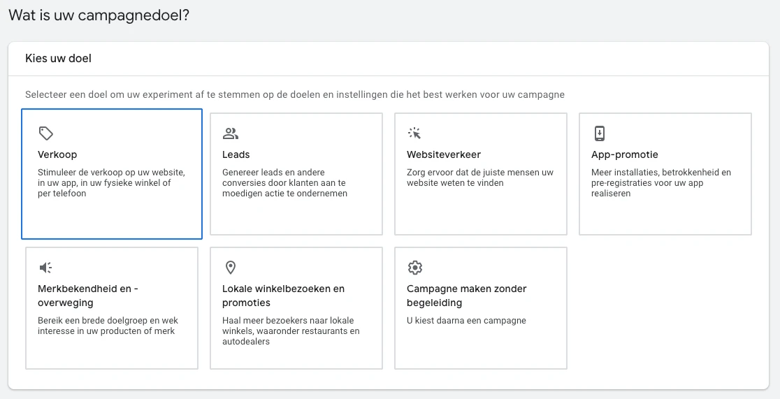The height and width of the screenshot is (399, 780).
Task: Click the 'Genereer leads en andere conversies' description
Action: (x=284, y=183)
